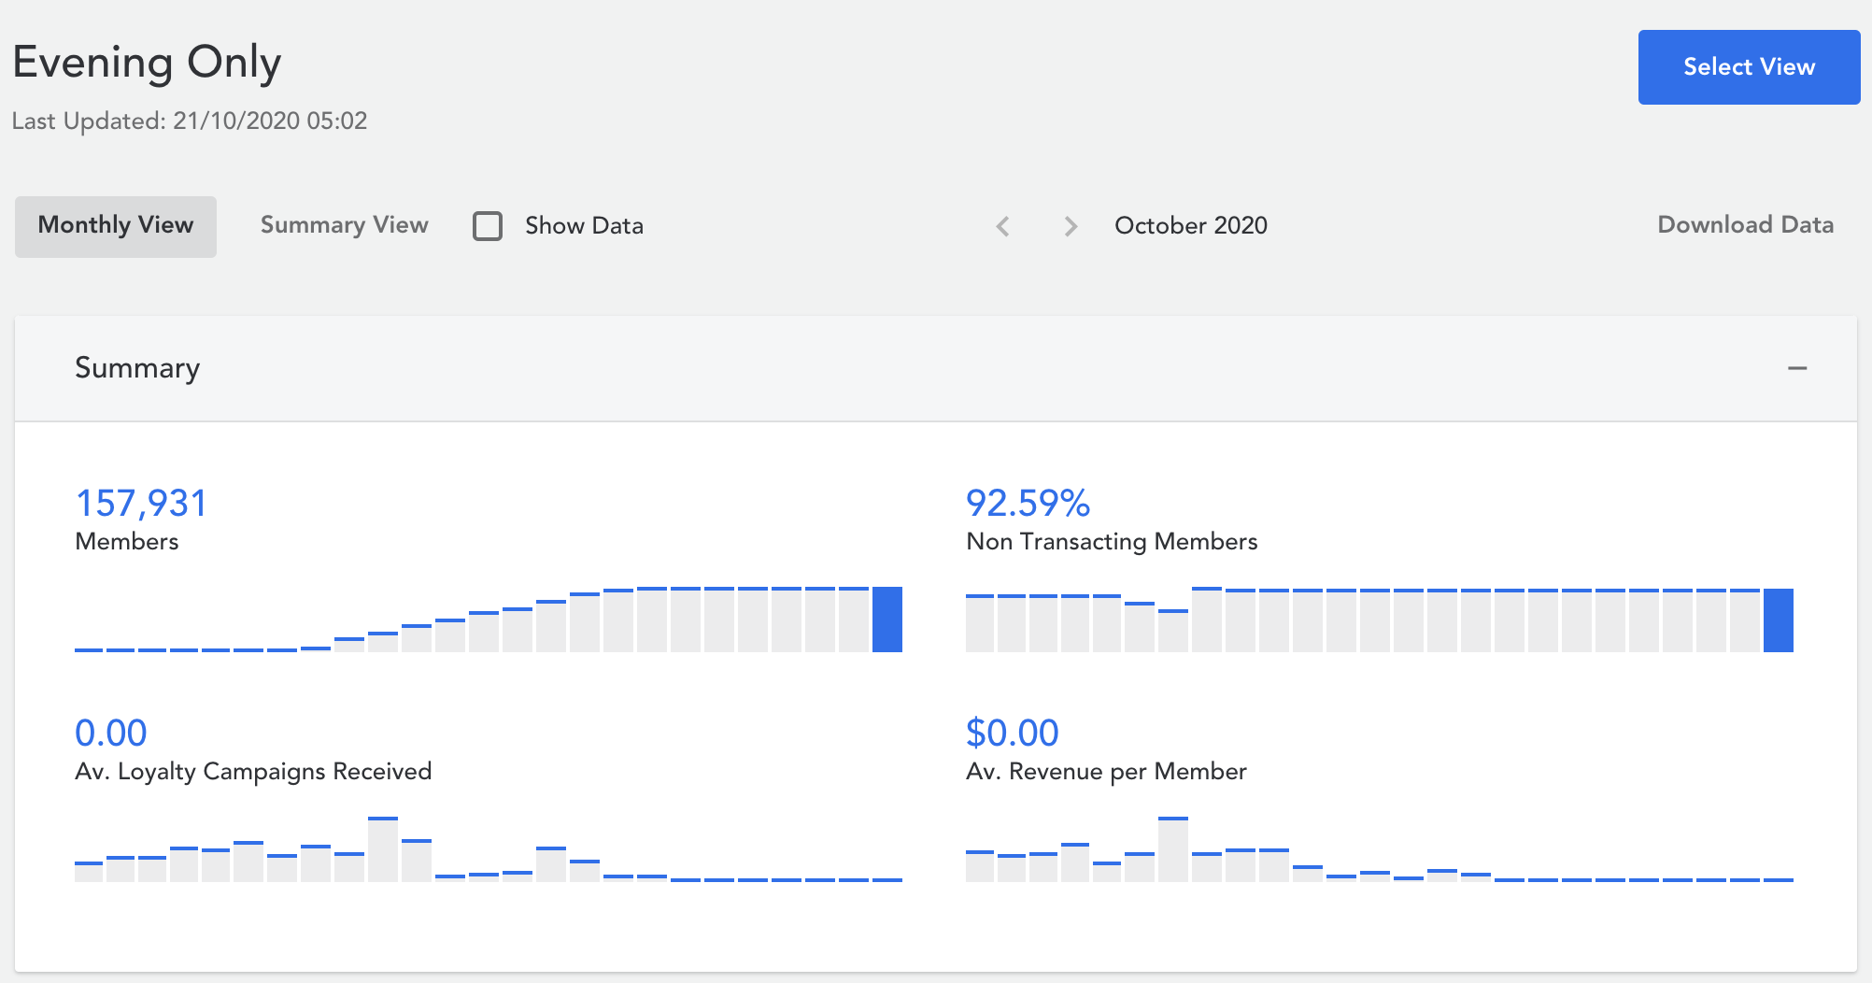Go to previous month arrow
Screen dimensions: 1872x983
(1003, 226)
